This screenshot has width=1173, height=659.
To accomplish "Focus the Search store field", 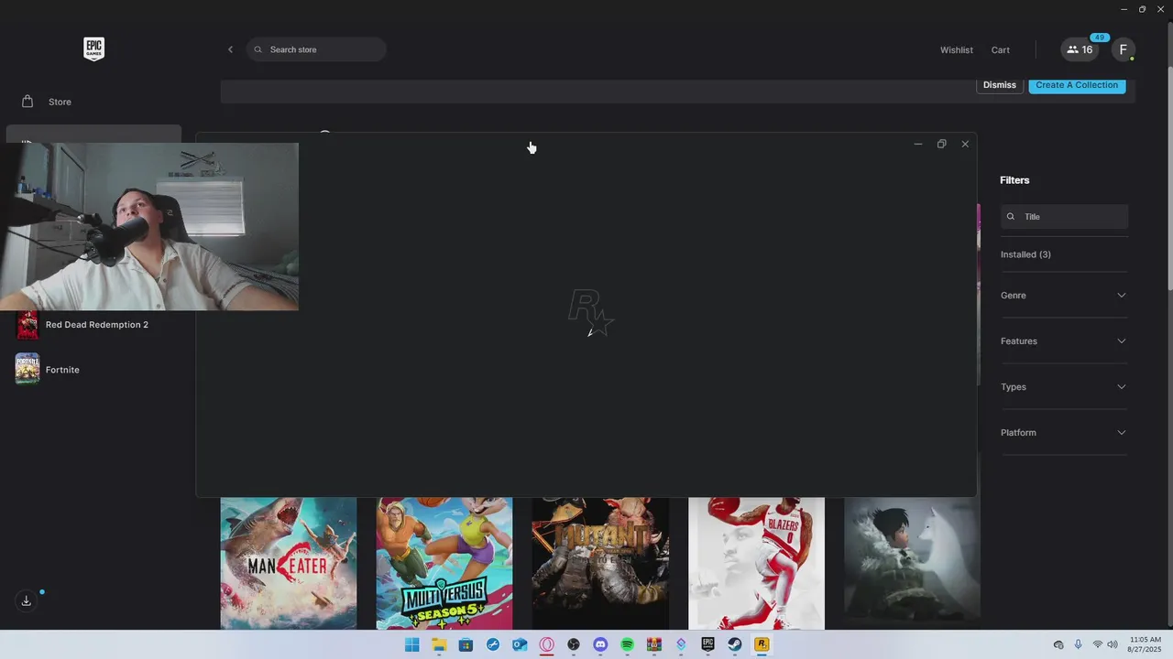I will tap(316, 49).
